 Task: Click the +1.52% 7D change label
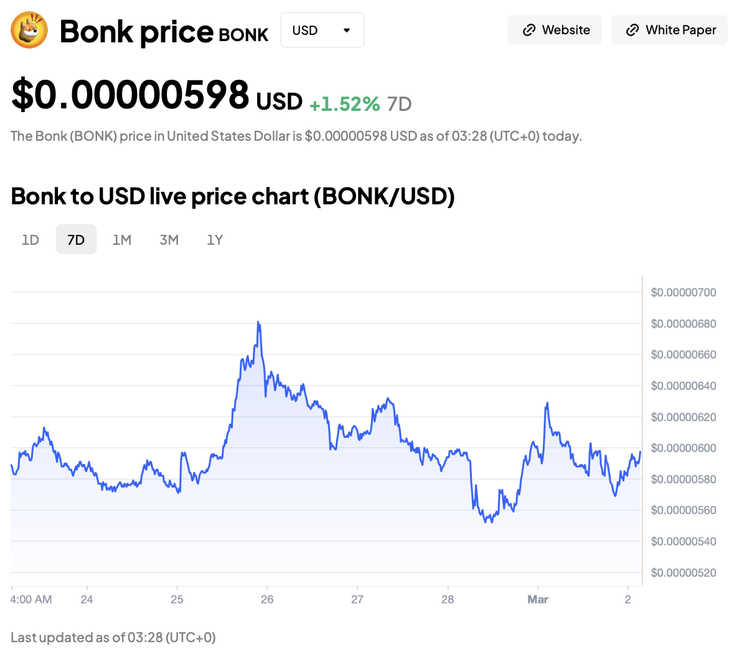[x=345, y=104]
